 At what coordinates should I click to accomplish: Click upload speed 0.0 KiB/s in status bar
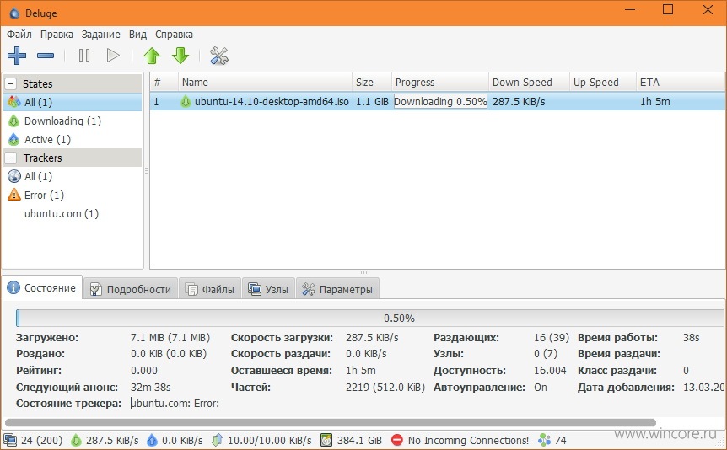tap(175, 440)
